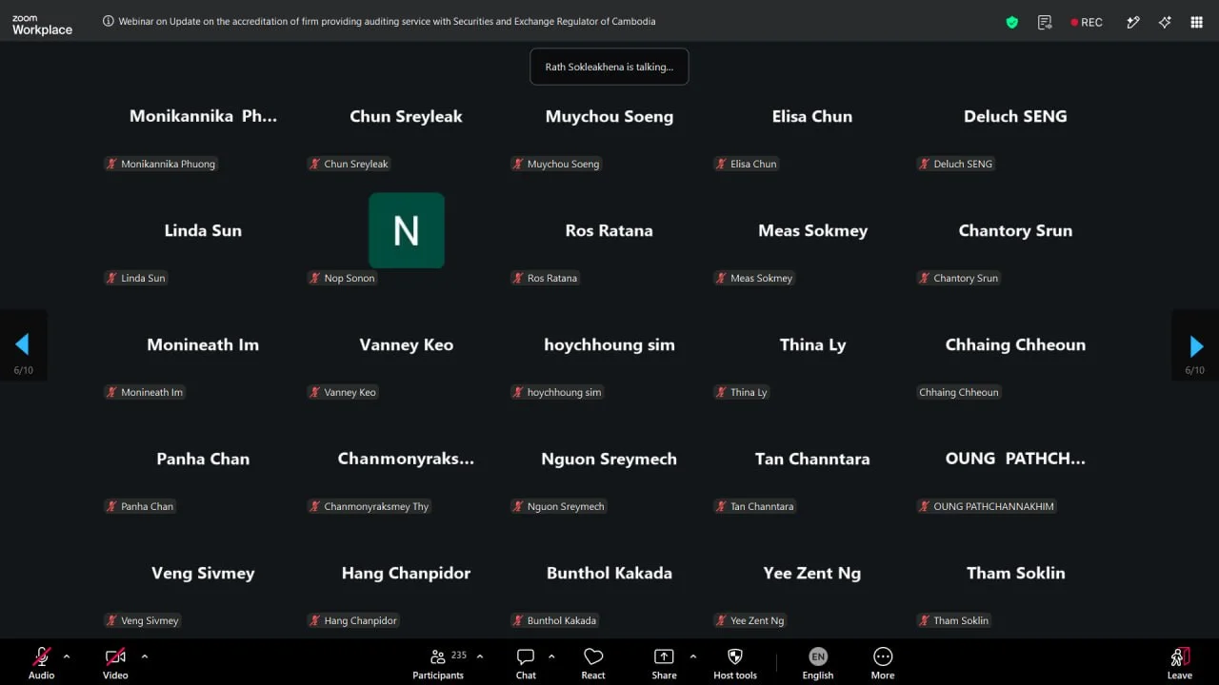Click the muted mic icon next to Meas Sokmey

[721, 278]
